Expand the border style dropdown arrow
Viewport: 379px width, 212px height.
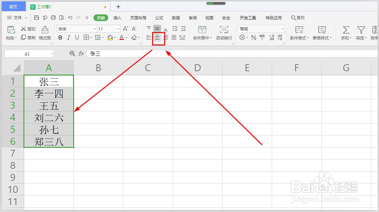coord(91,38)
